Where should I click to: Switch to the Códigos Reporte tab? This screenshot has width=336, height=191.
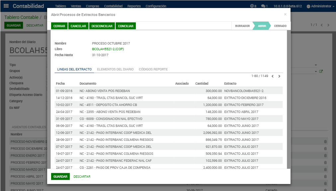coord(153,69)
